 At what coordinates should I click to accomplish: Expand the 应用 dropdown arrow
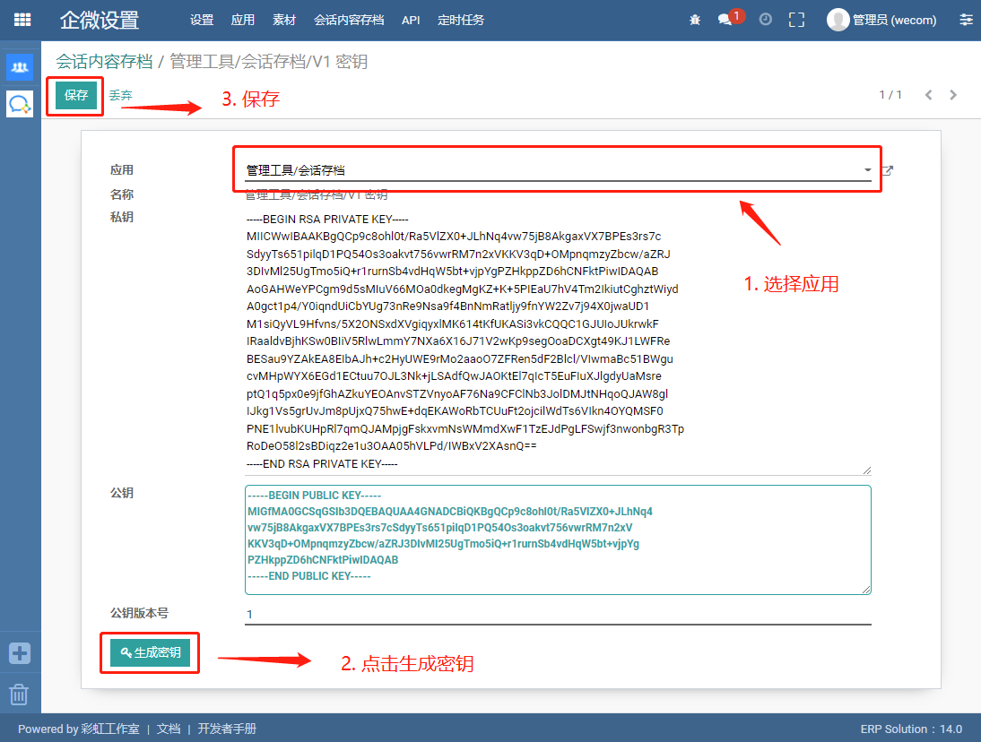point(867,170)
